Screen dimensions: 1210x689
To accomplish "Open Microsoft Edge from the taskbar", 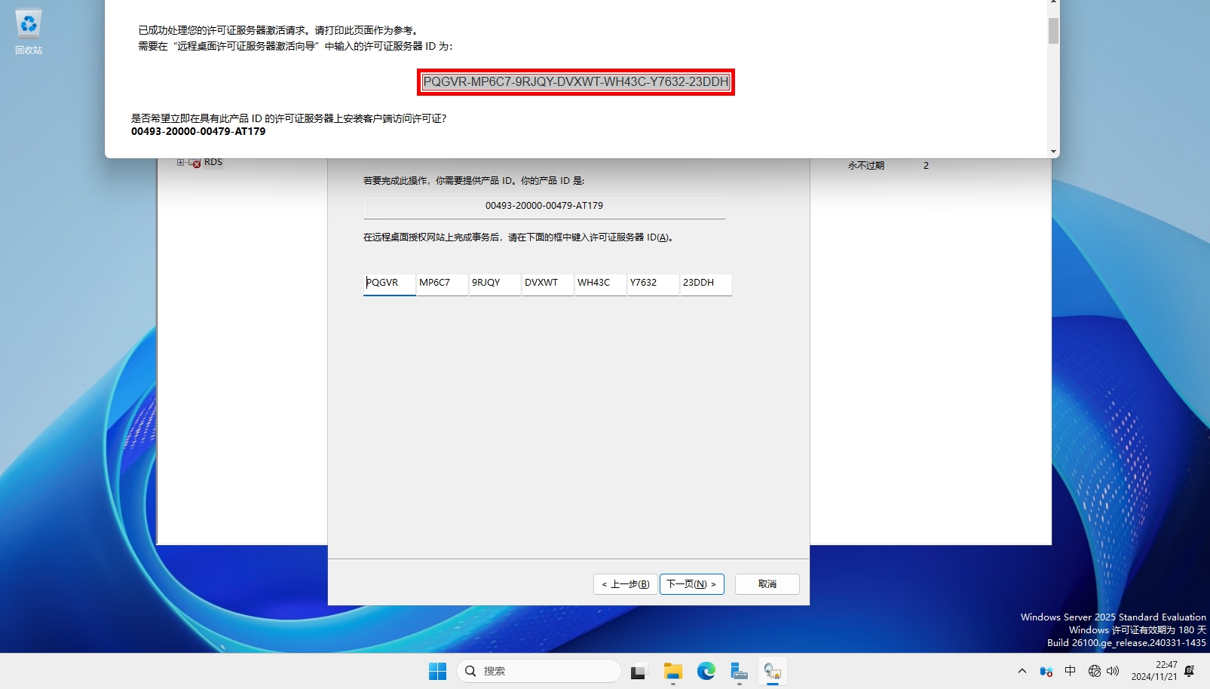I will (x=706, y=671).
